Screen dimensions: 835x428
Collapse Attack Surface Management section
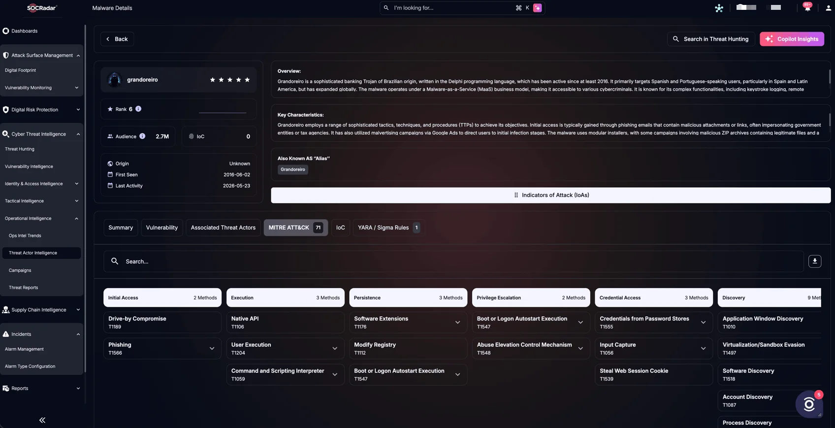(x=78, y=56)
